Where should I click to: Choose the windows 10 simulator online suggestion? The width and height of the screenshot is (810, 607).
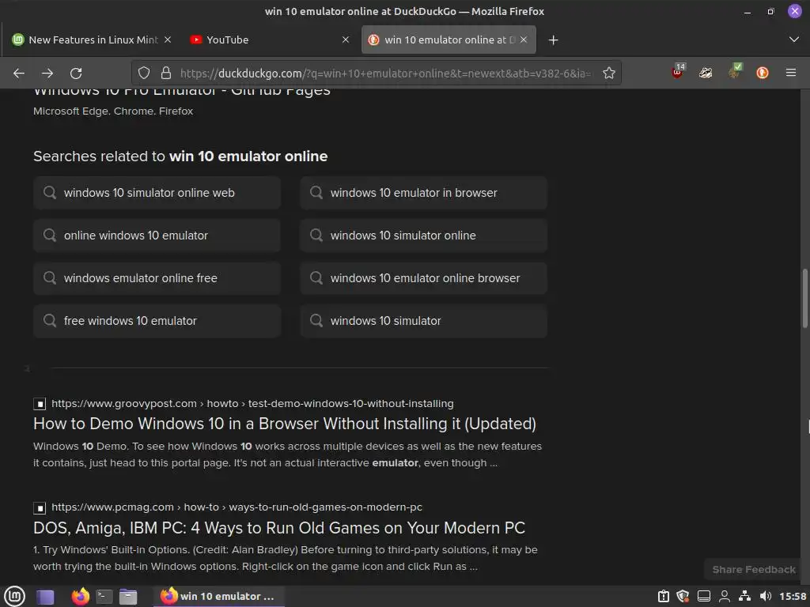[424, 236]
